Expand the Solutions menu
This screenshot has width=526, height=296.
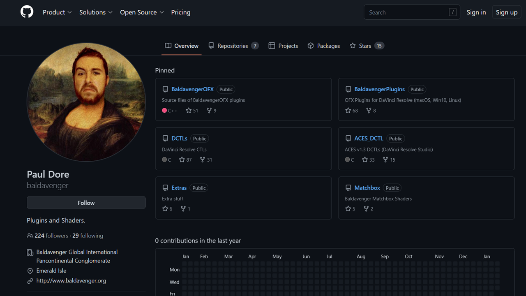point(96,12)
